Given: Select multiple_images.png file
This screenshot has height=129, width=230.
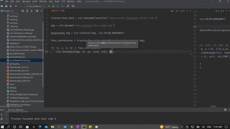Looking at the screenshot, I should tap(19, 98).
